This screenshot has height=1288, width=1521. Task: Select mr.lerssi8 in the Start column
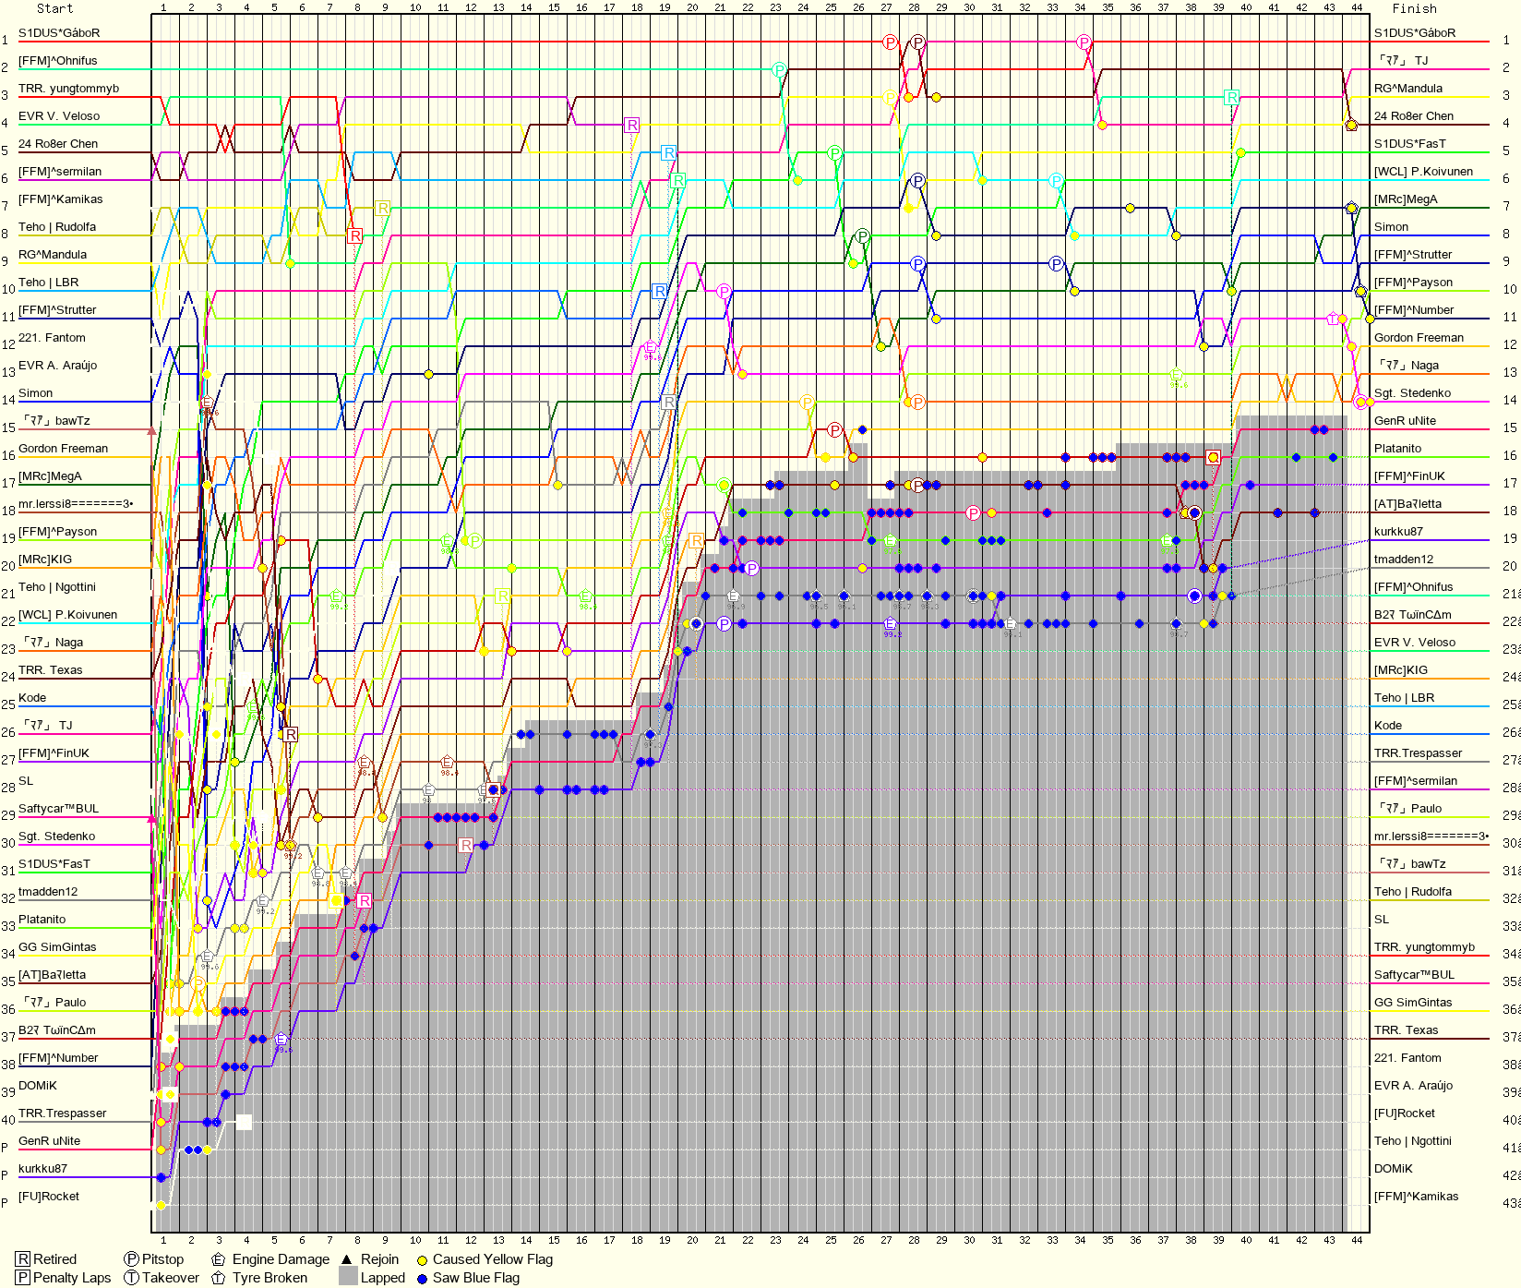[x=76, y=504]
